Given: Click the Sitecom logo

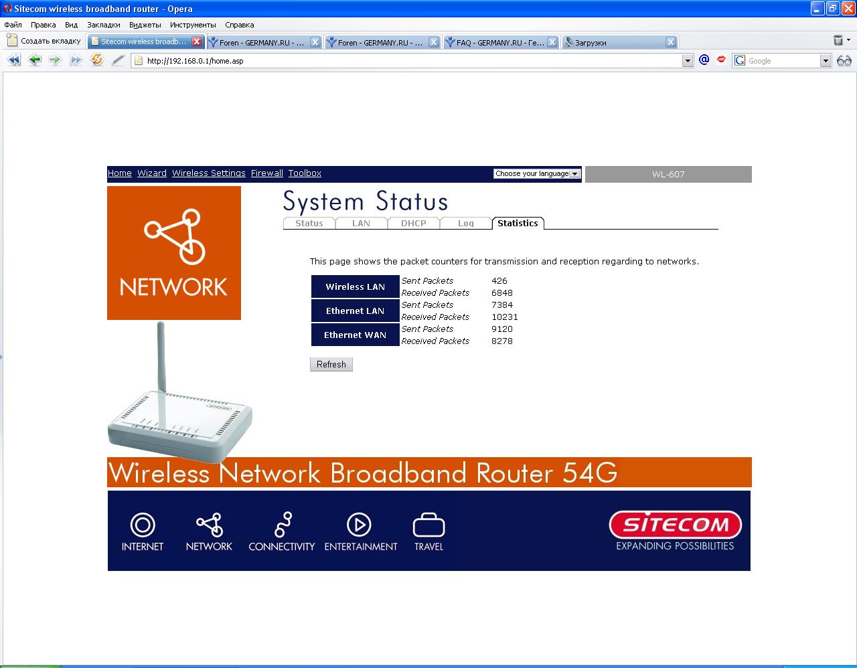Looking at the screenshot, I should coord(675,525).
